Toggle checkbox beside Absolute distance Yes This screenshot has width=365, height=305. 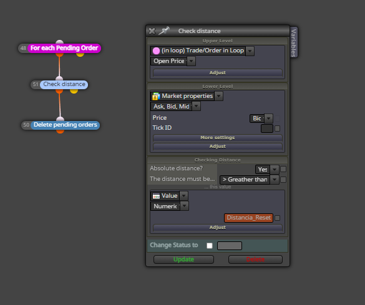[283, 169]
